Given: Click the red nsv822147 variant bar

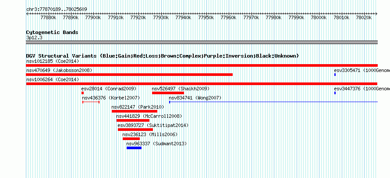Looking at the screenshot, I should tap(135, 111).
